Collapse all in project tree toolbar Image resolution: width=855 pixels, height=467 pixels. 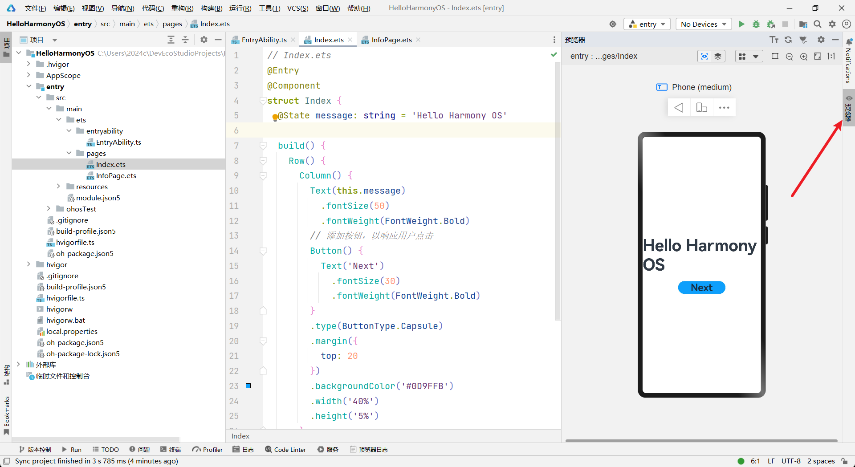pos(185,40)
